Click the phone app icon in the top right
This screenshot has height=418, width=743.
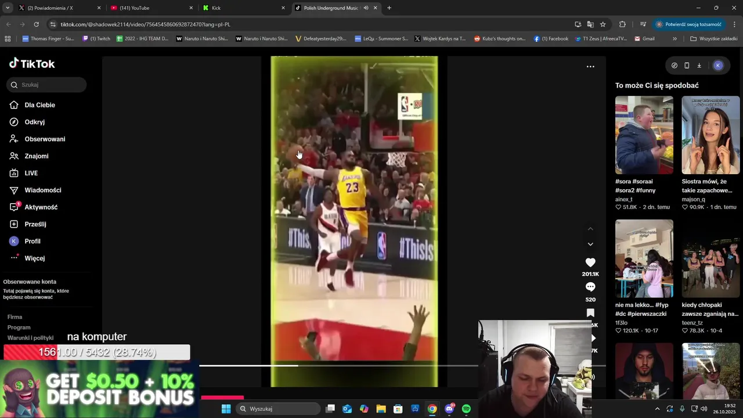[687, 66]
